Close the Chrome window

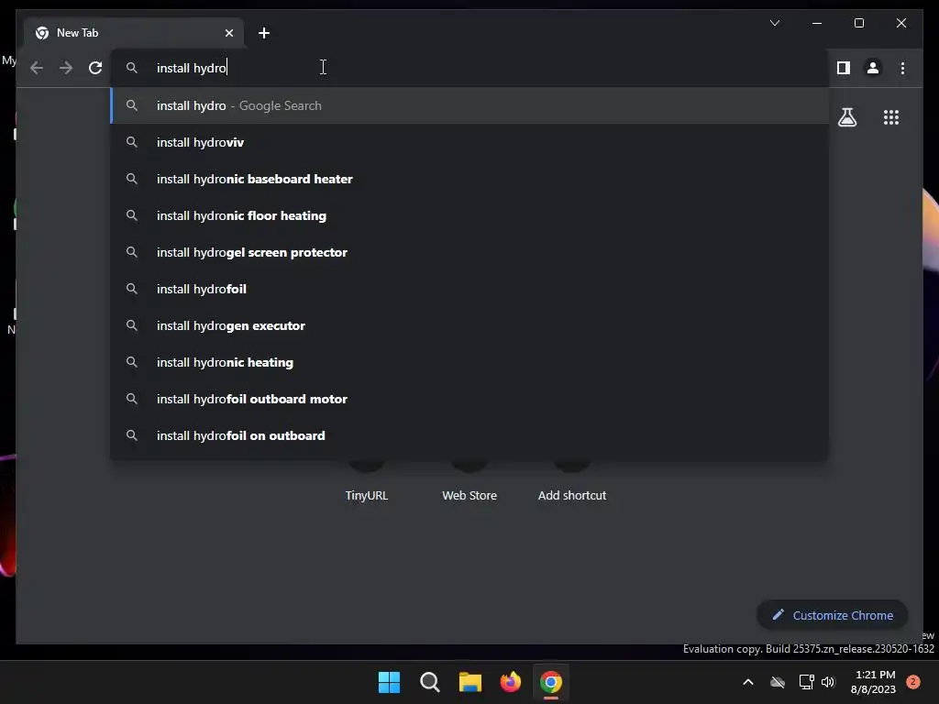coord(900,23)
